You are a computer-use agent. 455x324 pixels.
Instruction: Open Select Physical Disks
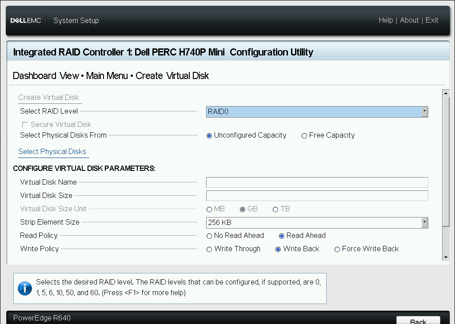53,151
